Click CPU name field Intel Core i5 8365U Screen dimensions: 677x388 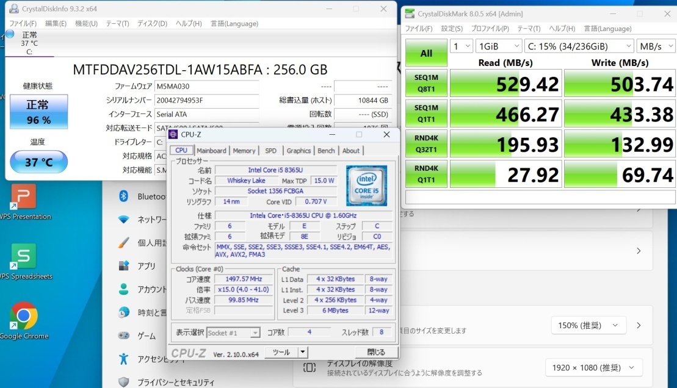pyautogui.click(x=275, y=170)
